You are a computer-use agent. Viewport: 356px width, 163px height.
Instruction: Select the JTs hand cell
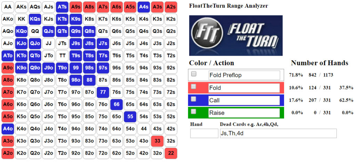click(62, 44)
